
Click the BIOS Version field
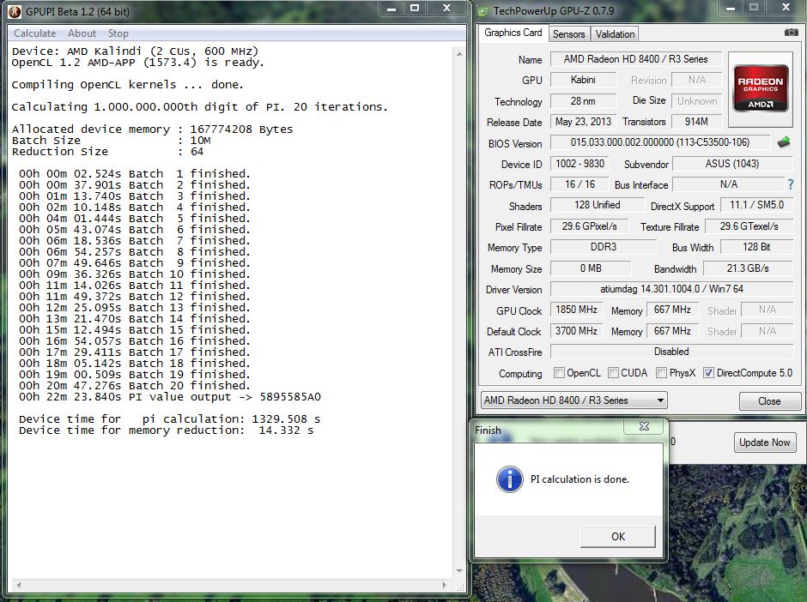[660, 141]
